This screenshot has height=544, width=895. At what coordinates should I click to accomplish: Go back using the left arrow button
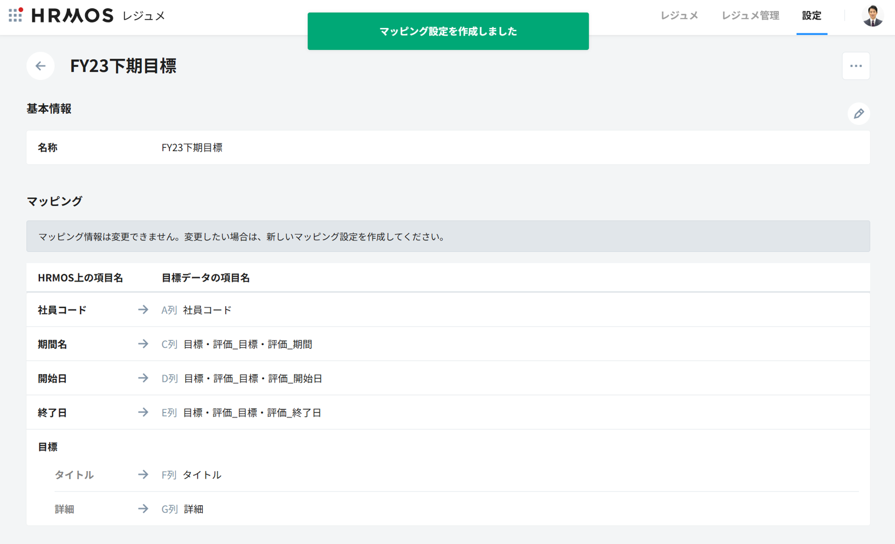(41, 66)
